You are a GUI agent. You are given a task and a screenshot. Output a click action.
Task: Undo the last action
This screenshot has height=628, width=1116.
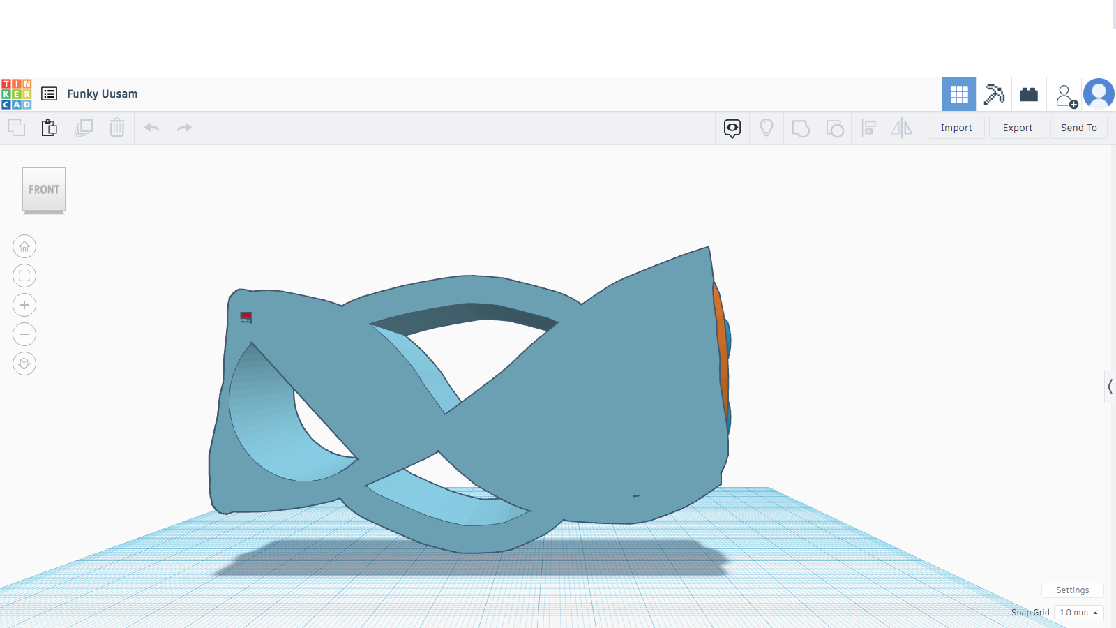point(151,128)
